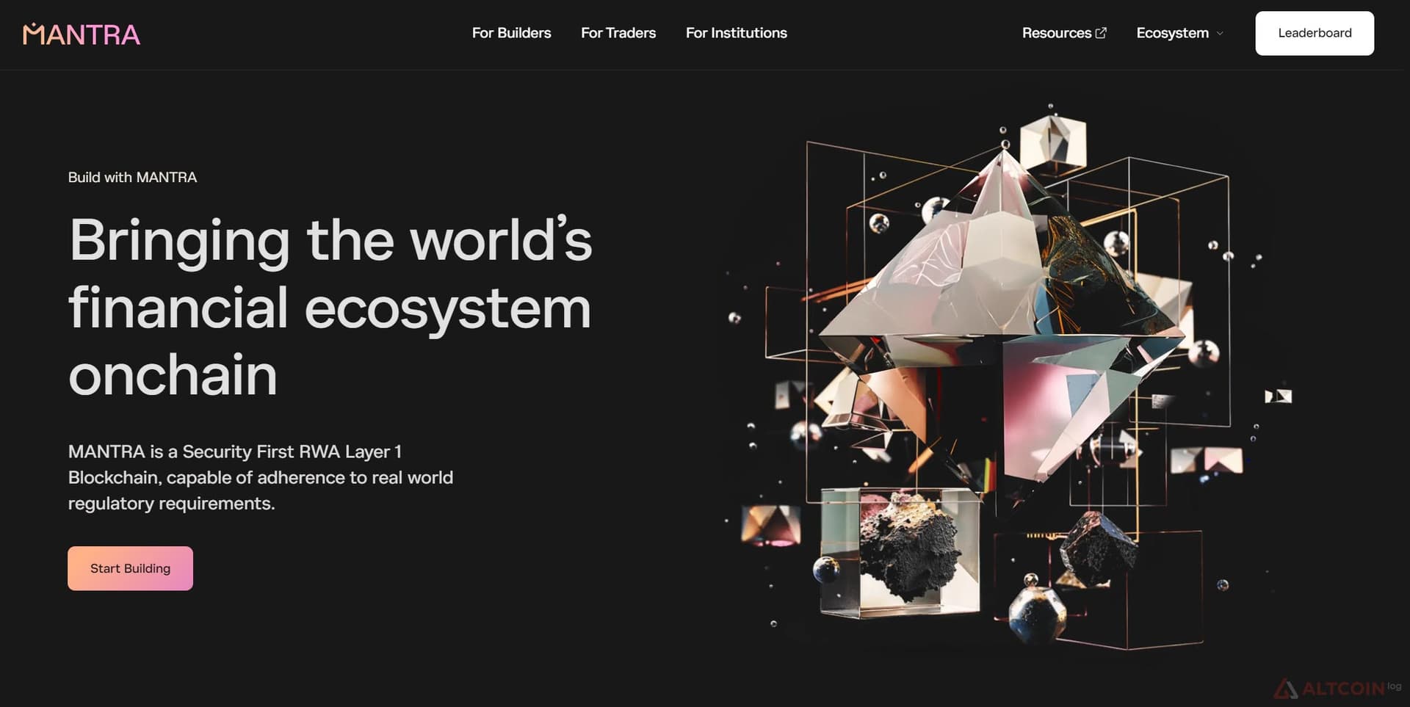Open the Resources external link
This screenshot has width=1410, height=707.
[x=1064, y=33]
